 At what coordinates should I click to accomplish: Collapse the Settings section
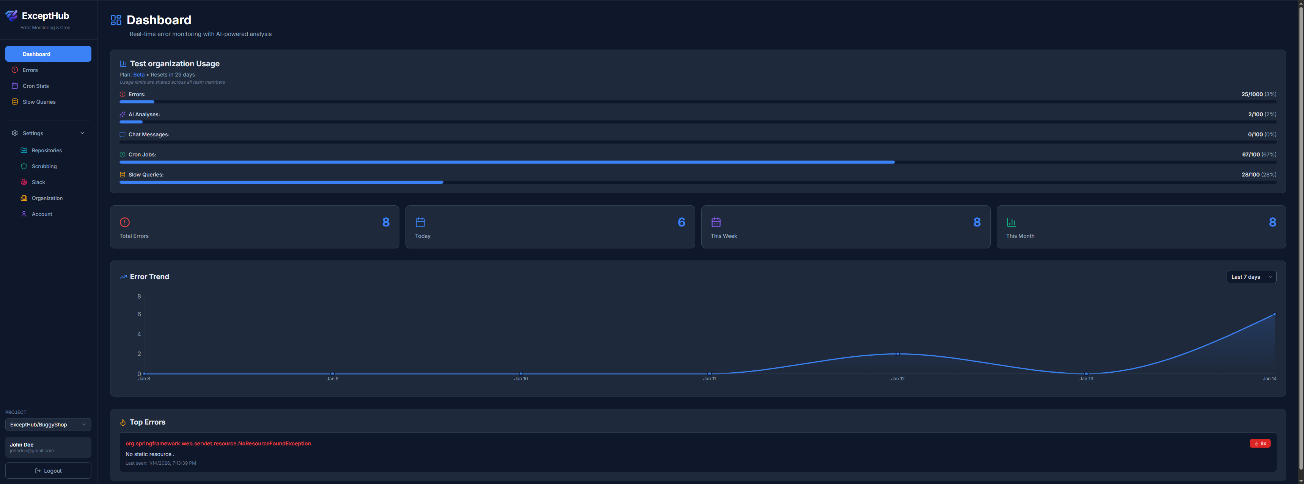82,133
